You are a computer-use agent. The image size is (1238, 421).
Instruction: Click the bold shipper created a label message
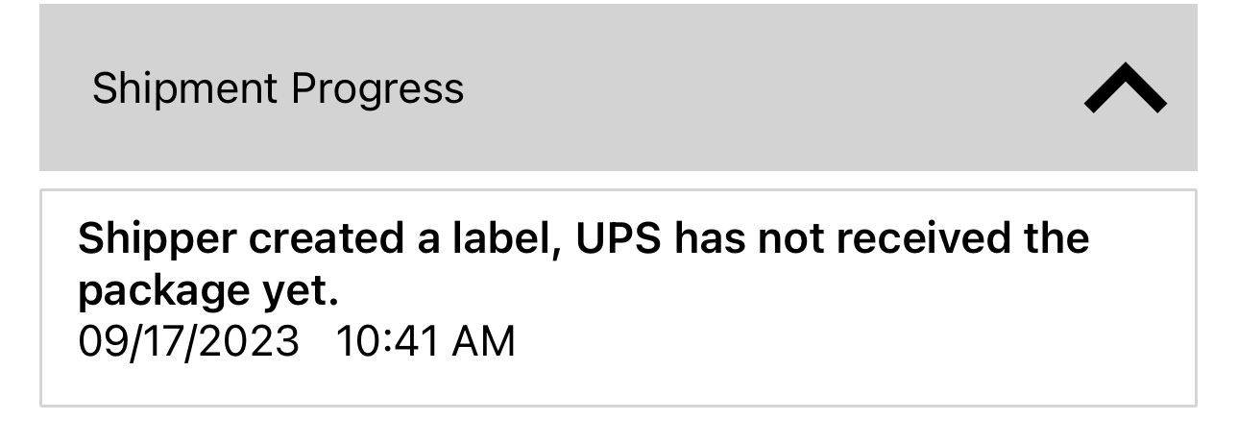583,265
